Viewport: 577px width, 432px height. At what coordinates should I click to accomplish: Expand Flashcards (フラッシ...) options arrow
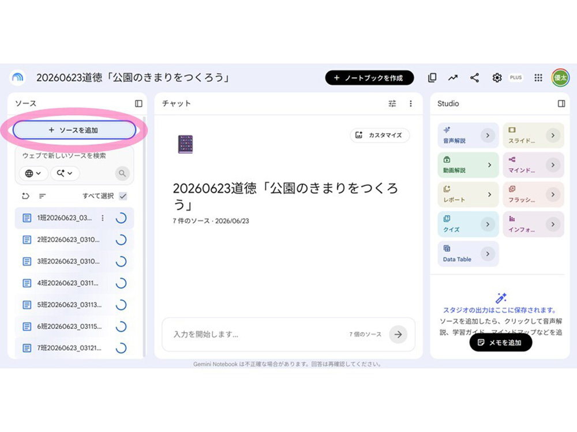click(553, 195)
